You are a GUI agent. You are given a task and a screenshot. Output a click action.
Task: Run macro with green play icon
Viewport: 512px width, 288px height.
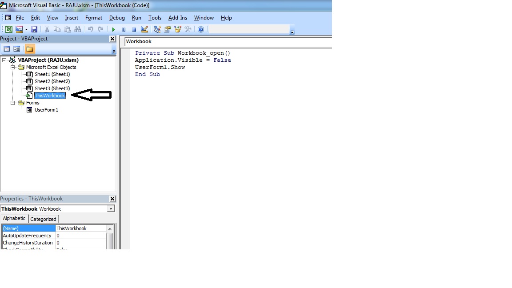tap(113, 29)
